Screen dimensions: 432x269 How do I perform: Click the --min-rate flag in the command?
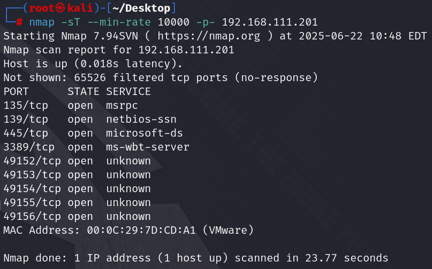coord(116,22)
